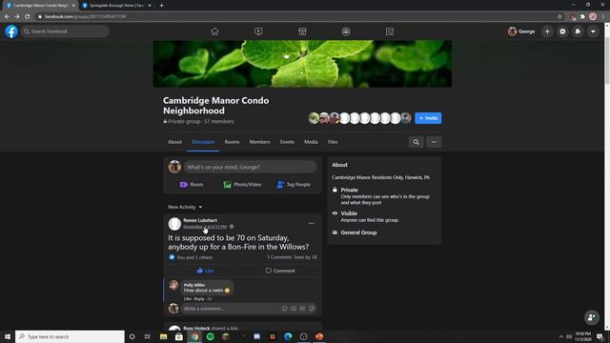Like Polly Miller's comment
This screenshot has width=610, height=343.
(x=187, y=299)
